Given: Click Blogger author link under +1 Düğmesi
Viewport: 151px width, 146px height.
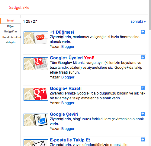Looking at the screenshot, I should click(x=68, y=47).
